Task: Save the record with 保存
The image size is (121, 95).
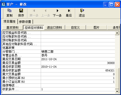Action: pos(21,13)
